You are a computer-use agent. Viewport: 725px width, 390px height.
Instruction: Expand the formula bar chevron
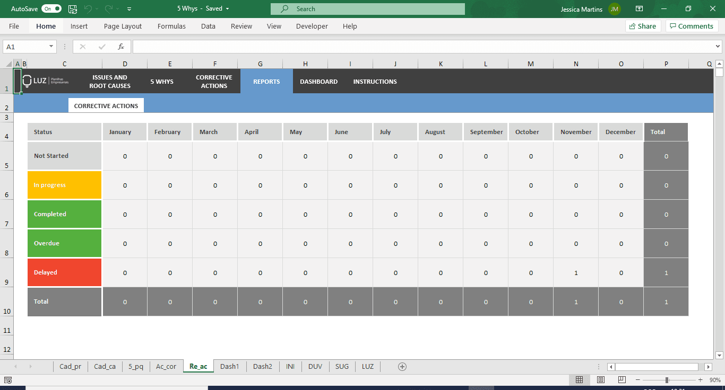click(x=718, y=47)
